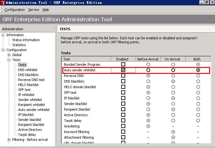
Task: Restore the window using title bar button
Action: (x=206, y=3)
